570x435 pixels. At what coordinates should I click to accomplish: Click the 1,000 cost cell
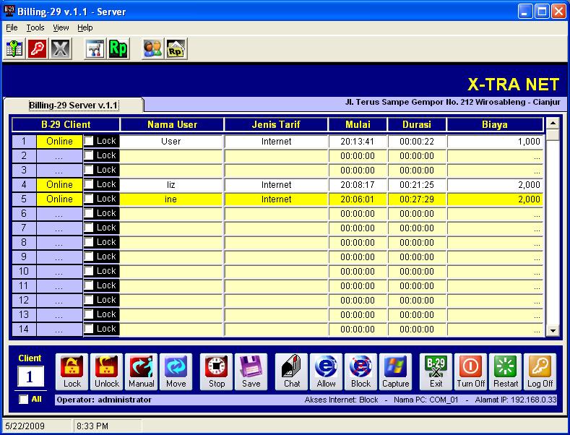(495, 142)
